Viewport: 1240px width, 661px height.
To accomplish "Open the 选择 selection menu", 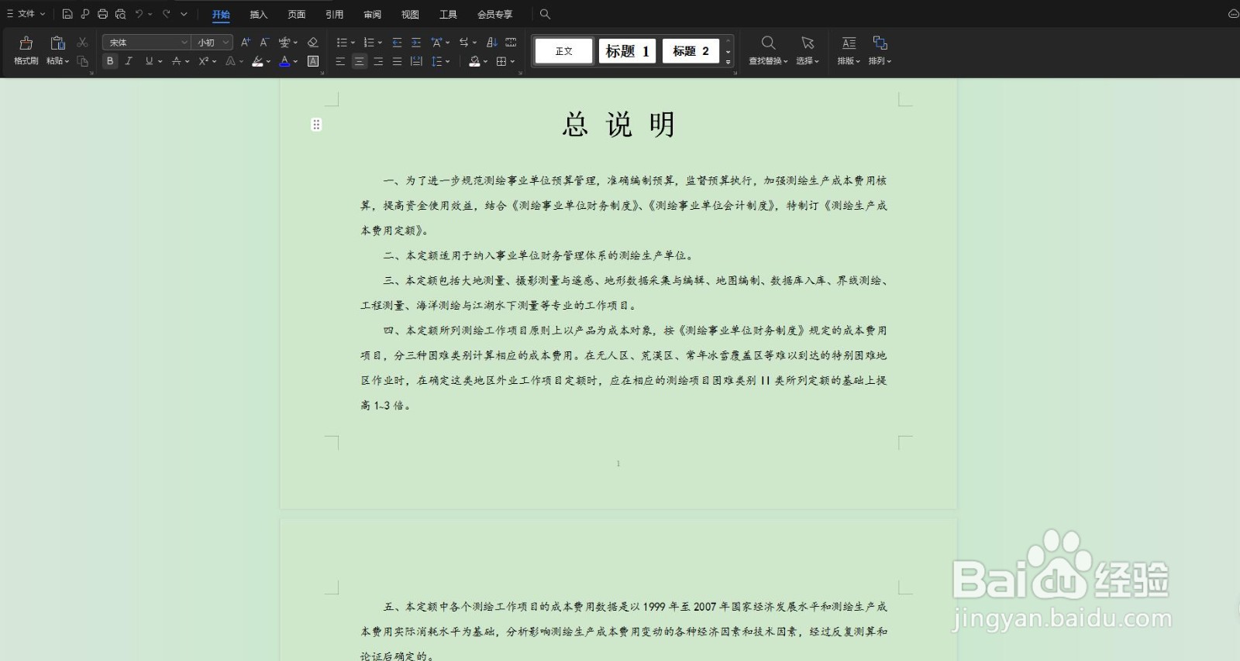I will (808, 50).
